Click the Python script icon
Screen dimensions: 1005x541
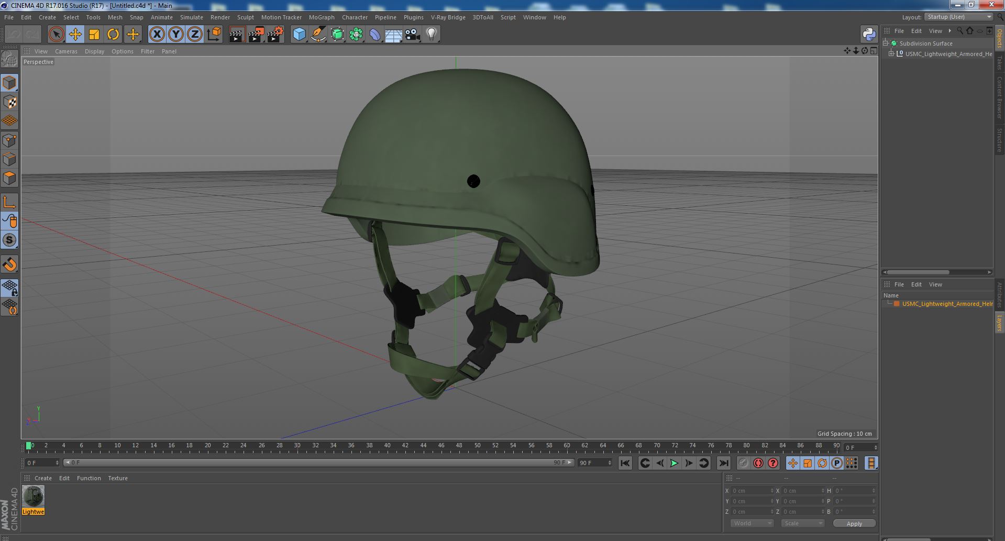869,35
